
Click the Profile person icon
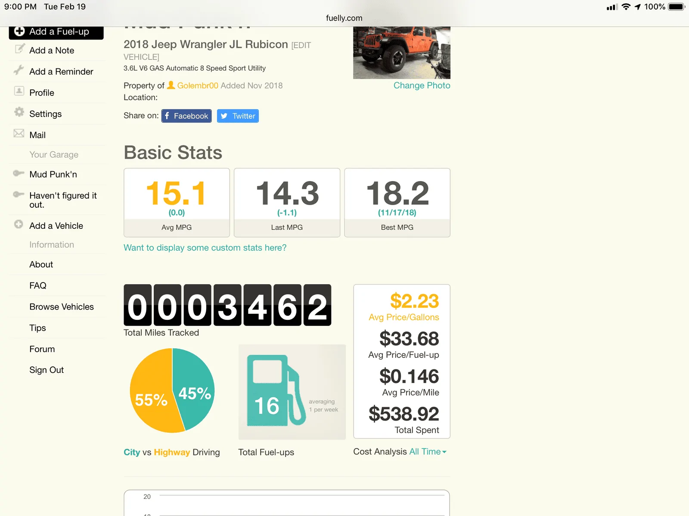(19, 91)
